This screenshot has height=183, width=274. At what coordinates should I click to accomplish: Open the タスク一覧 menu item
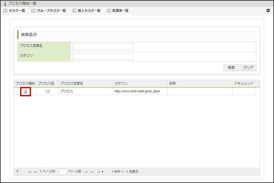pos(14,11)
